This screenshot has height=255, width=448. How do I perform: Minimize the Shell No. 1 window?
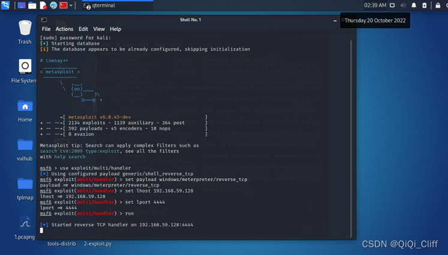pos(335,20)
